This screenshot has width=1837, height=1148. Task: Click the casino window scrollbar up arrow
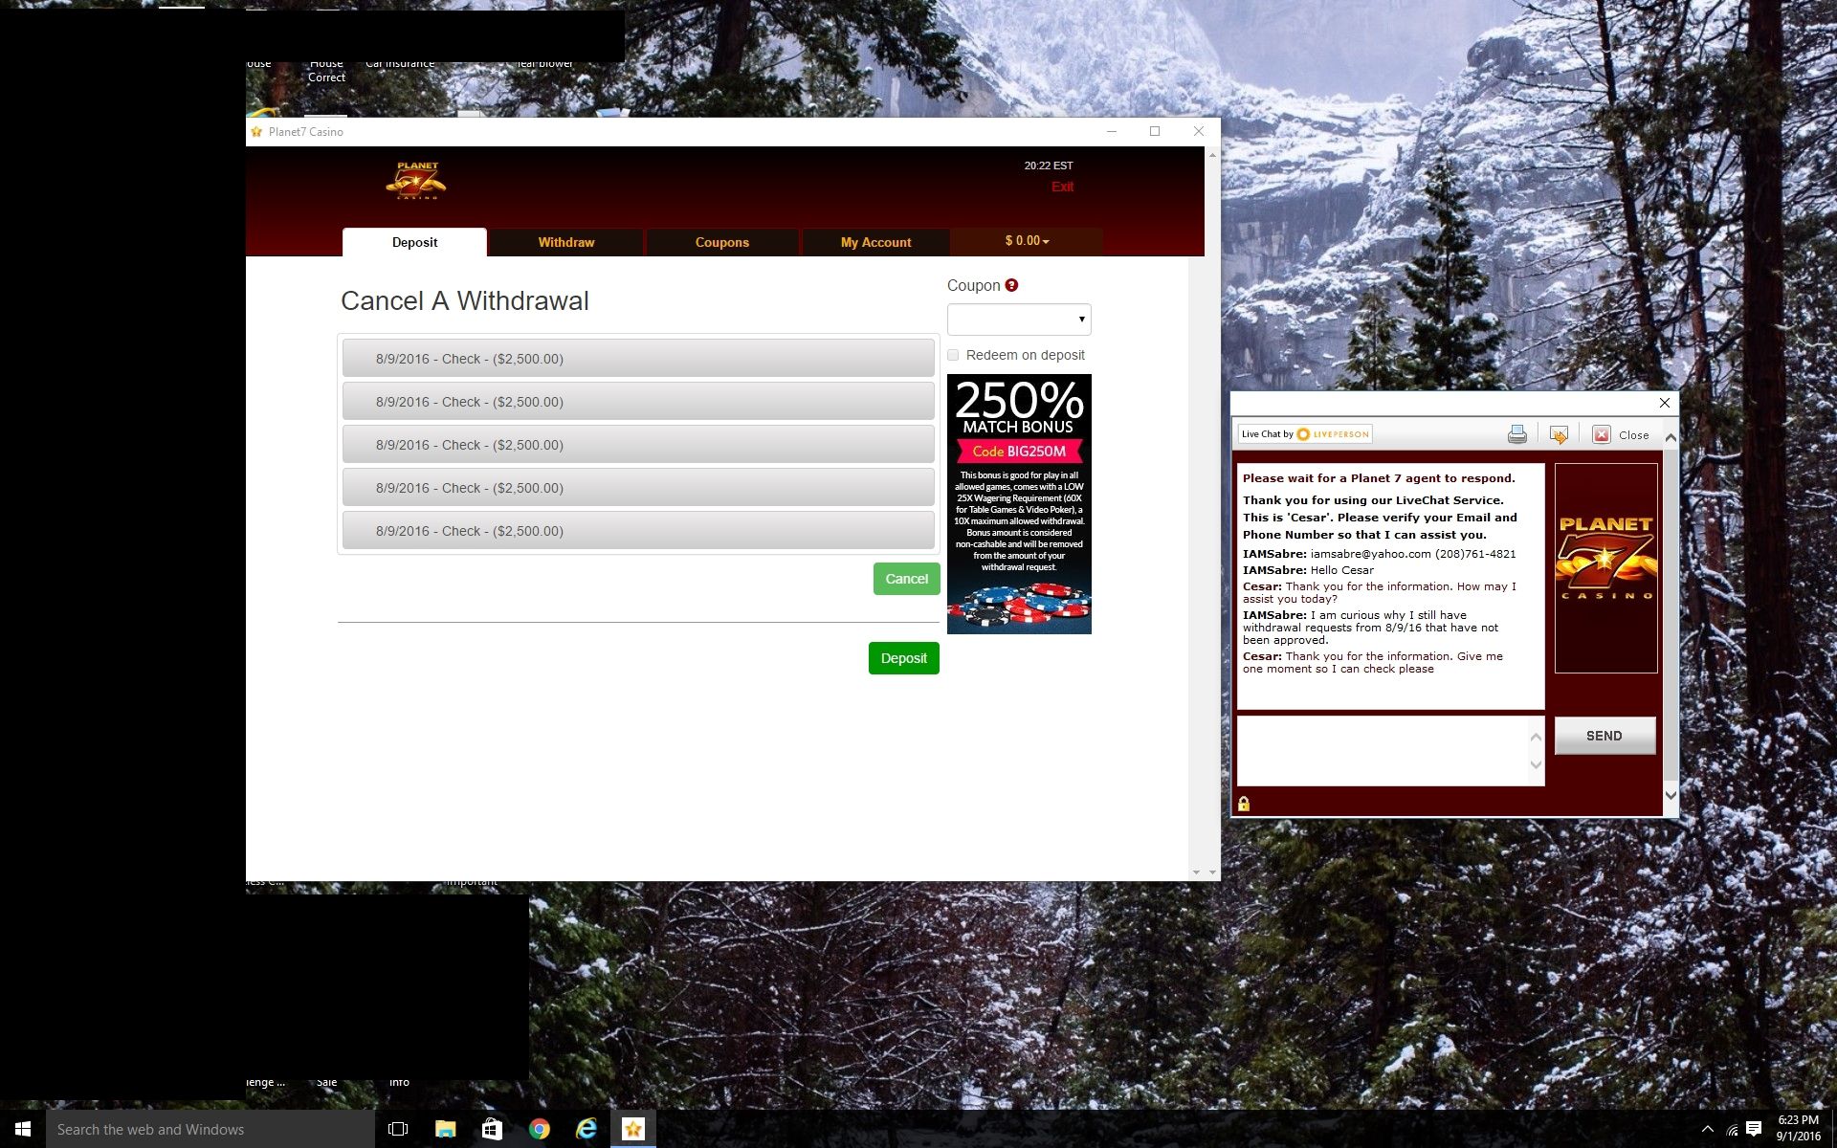(1212, 154)
